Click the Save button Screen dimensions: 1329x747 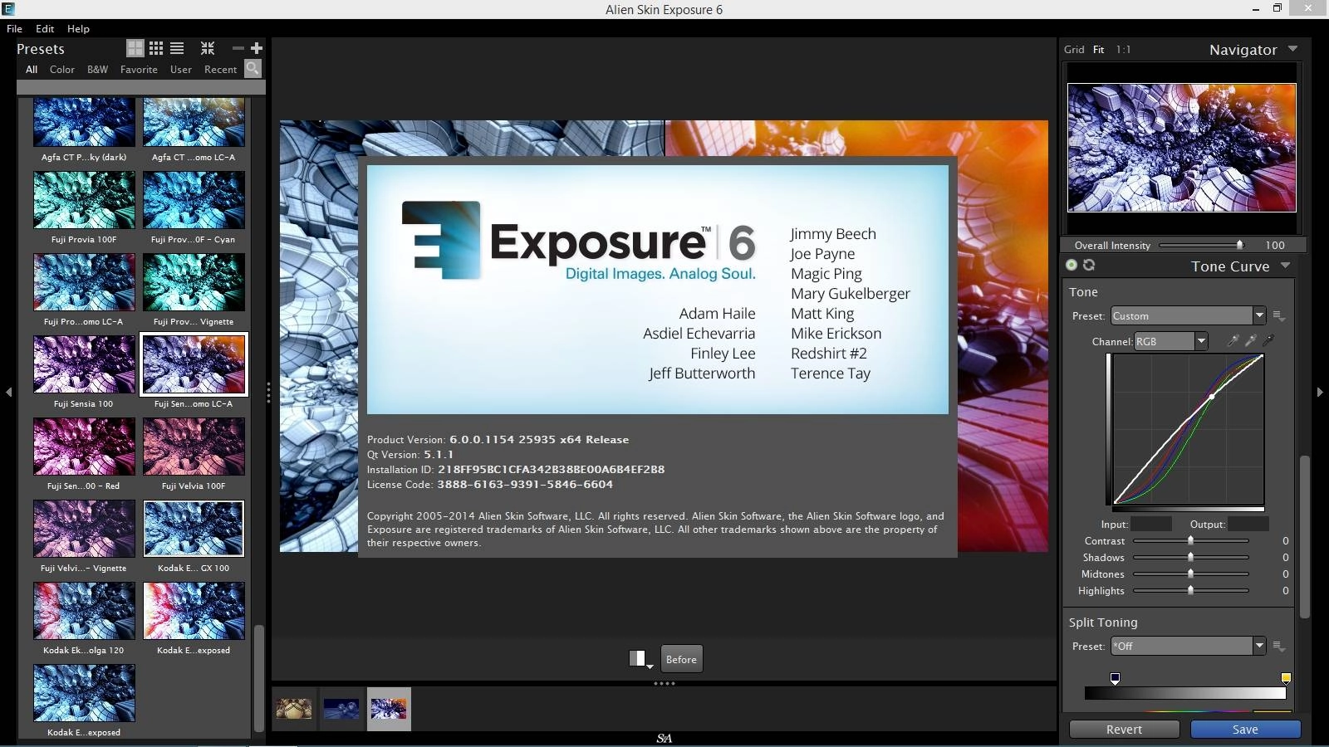(1245, 729)
